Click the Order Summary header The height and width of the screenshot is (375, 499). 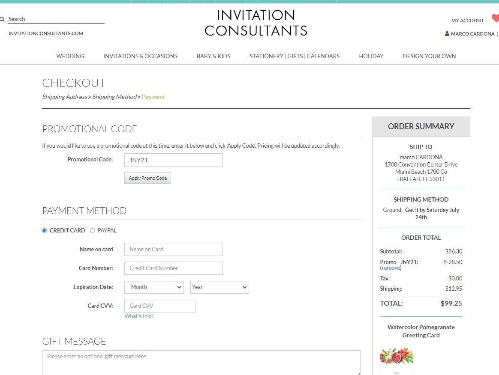(x=421, y=126)
